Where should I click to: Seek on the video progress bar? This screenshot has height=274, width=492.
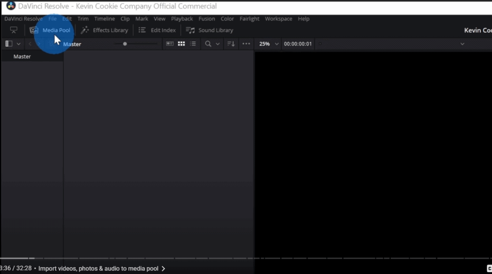click(x=246, y=258)
